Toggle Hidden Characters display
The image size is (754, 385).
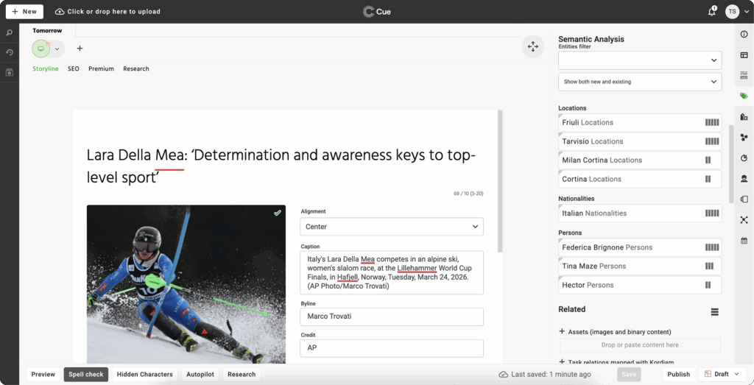(145, 374)
